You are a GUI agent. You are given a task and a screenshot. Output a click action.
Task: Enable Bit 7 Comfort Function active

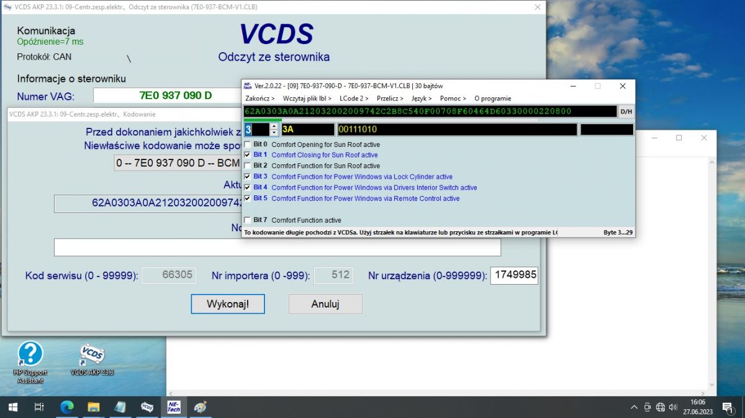coord(248,220)
